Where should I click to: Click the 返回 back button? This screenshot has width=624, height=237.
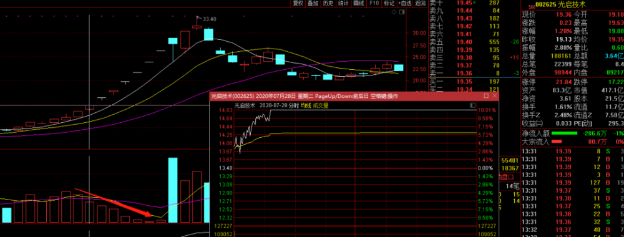point(420,3)
